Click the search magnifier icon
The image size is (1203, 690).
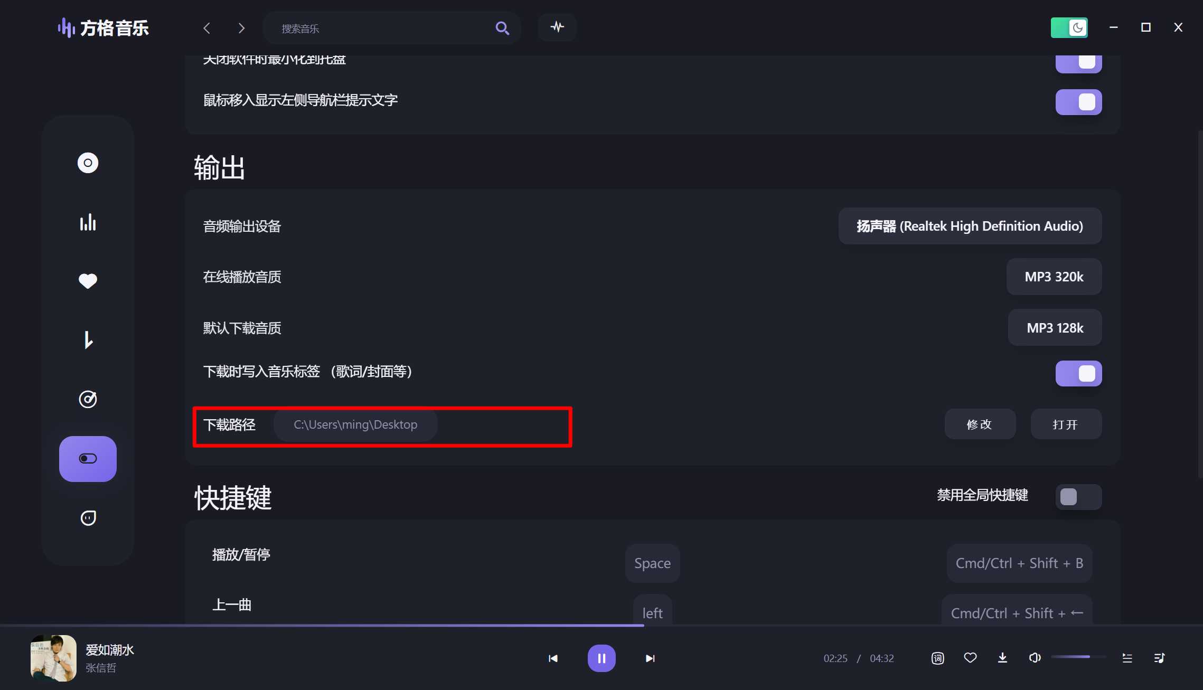click(x=502, y=28)
